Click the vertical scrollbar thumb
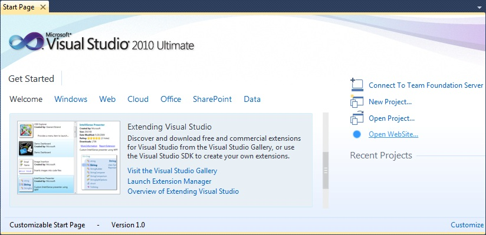The height and width of the screenshot is (235, 486). click(x=326, y=170)
